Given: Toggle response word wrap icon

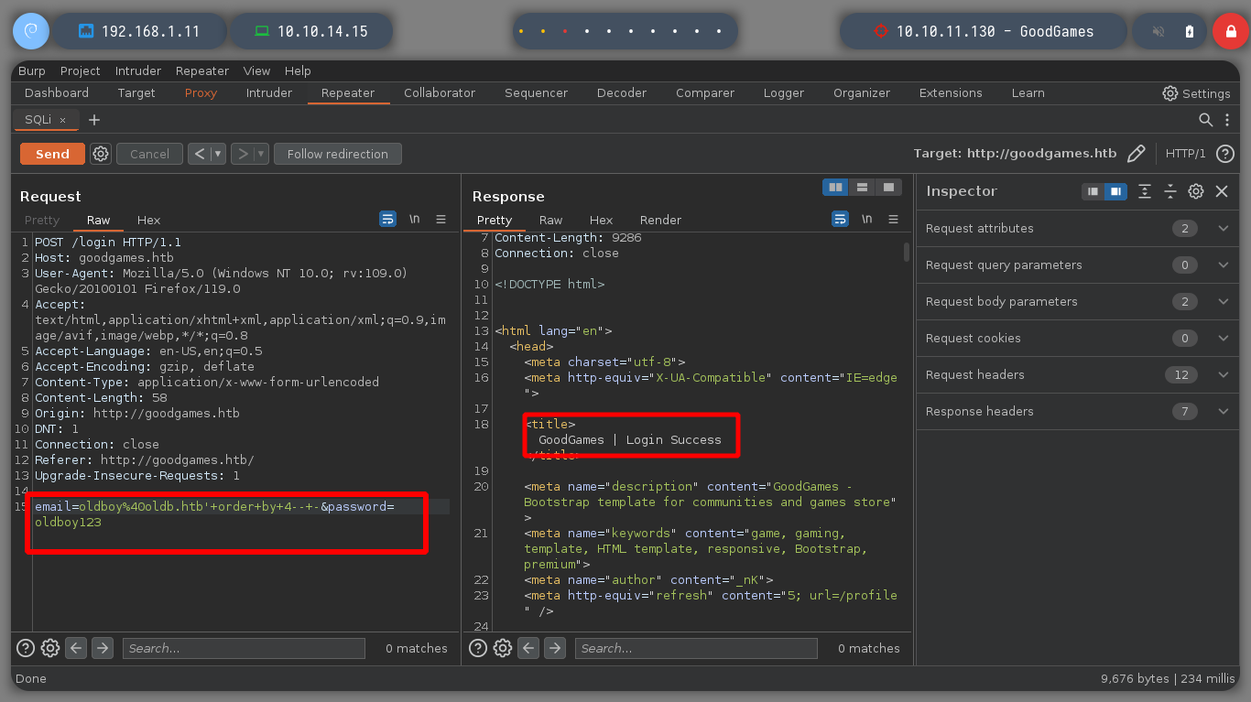Looking at the screenshot, I should (x=840, y=220).
